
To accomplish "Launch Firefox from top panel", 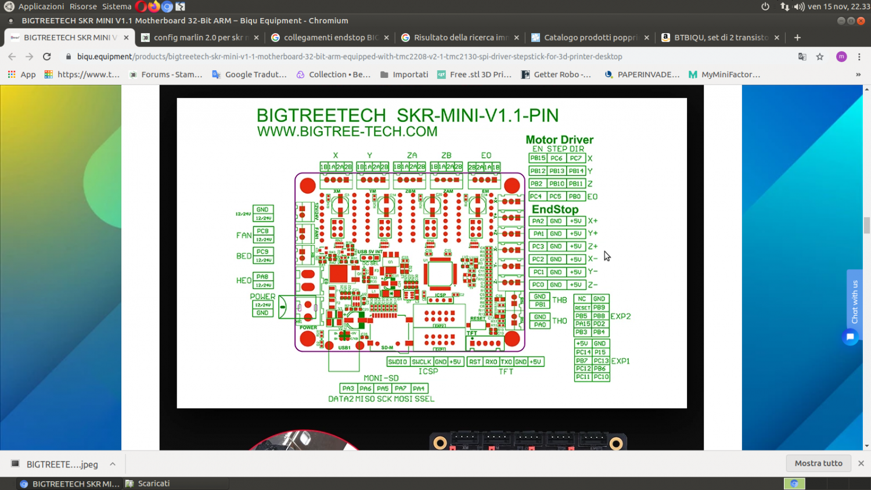I will click(x=154, y=6).
